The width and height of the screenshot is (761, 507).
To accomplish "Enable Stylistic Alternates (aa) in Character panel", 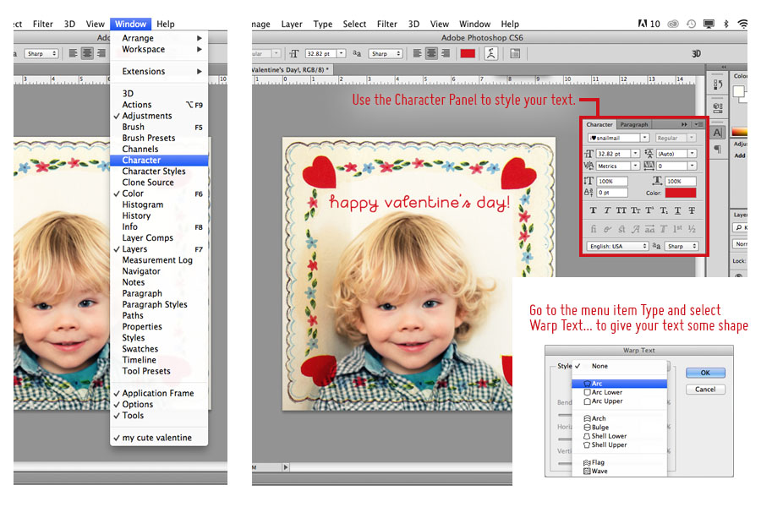I will coord(649,229).
